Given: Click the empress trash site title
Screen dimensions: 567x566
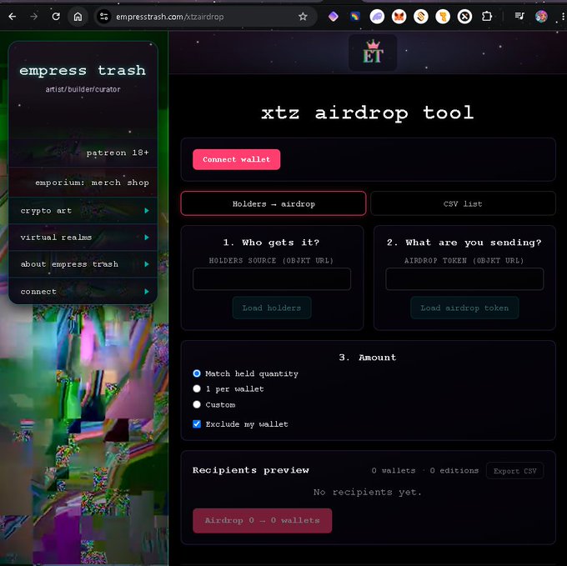Looking at the screenshot, I should [x=83, y=70].
